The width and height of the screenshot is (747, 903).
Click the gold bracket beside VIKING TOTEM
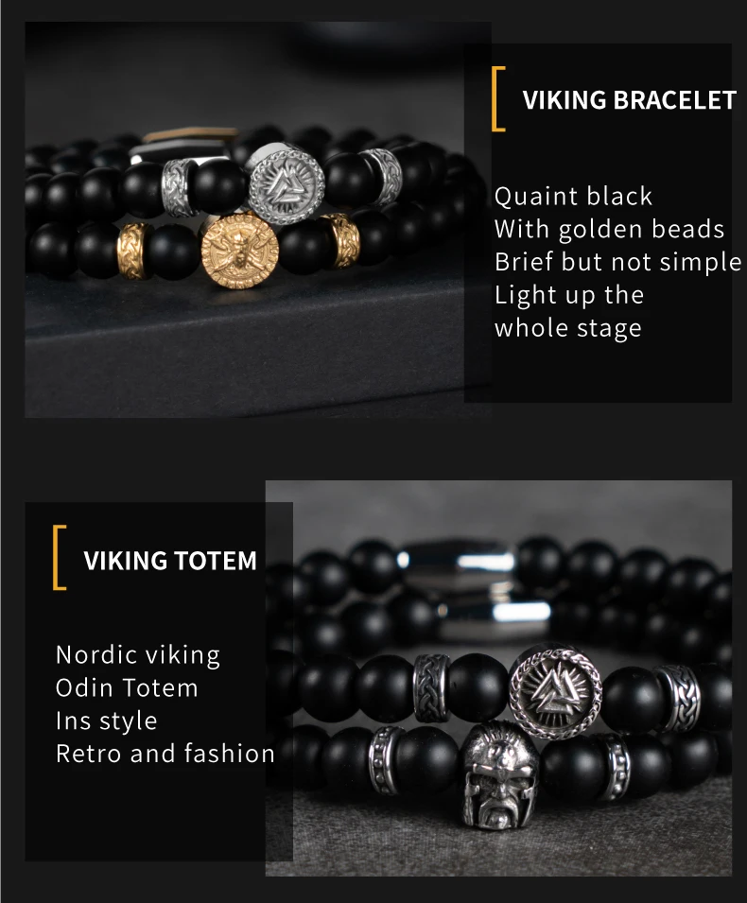[x=60, y=558]
